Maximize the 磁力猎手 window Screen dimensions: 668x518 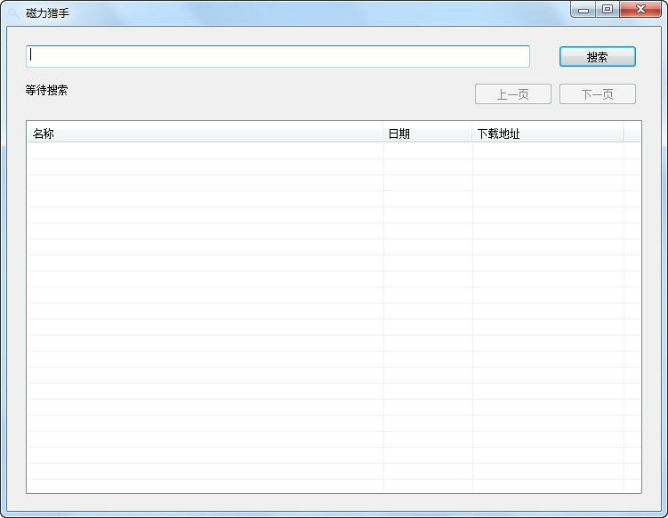(608, 10)
